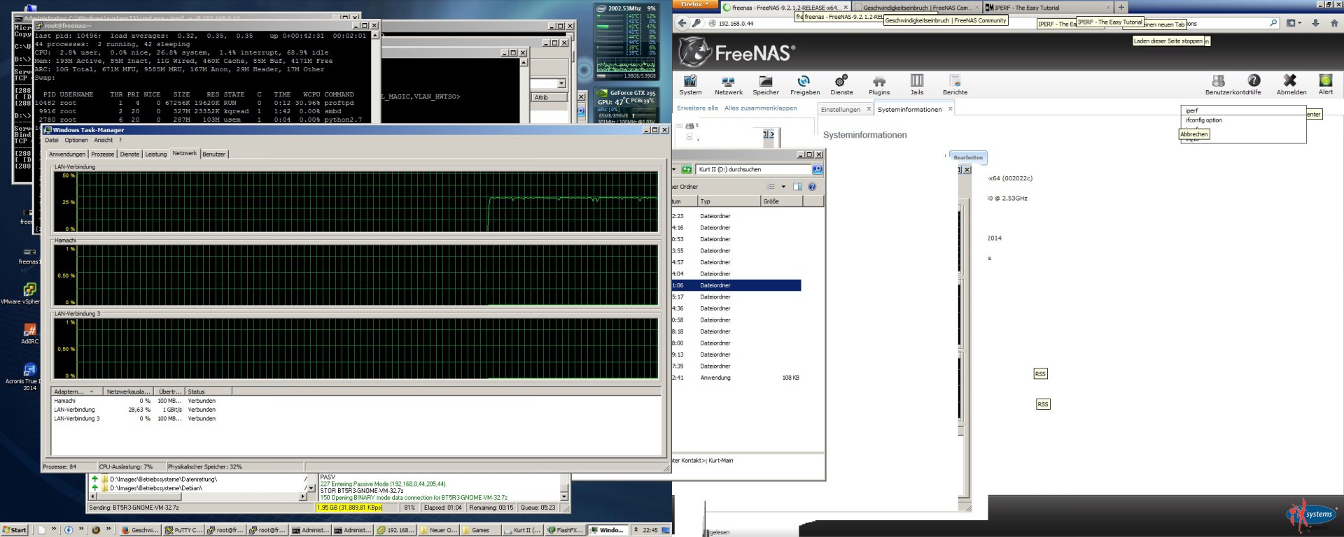Select the Einstellungen tab in FreeNAS
The image size is (1344, 537).
[841, 109]
